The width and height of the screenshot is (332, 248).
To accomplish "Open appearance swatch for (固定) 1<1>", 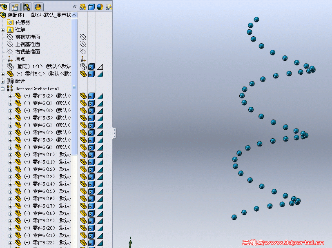I will click(100, 67).
